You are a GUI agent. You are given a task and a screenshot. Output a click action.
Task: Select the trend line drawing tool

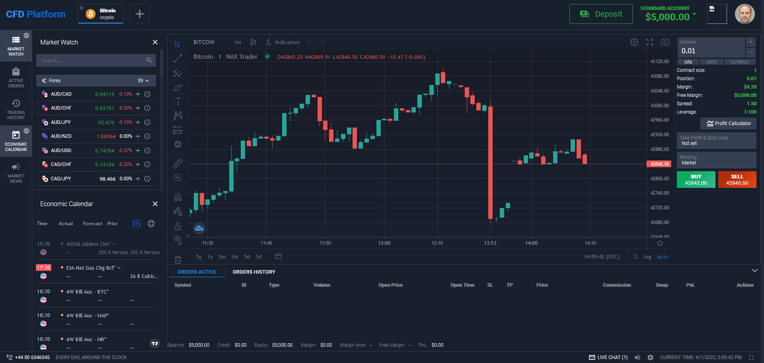point(178,59)
